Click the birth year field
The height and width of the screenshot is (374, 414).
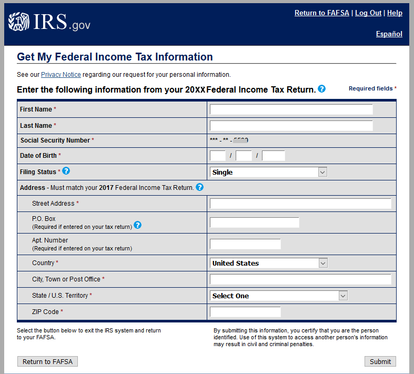273,156
